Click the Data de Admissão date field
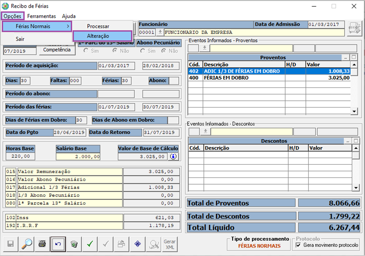Image resolution: width=365 pixels, height=256 pixels. coord(326,24)
